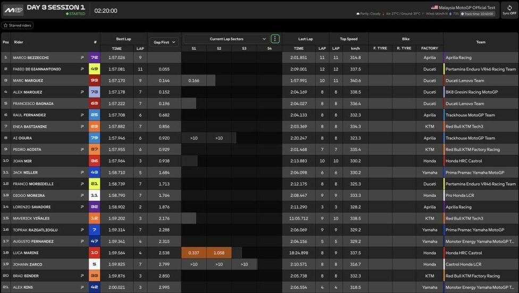
Task: Click Marc Marquez's 0.166 S1 sector time
Action: point(194,81)
